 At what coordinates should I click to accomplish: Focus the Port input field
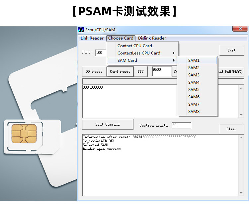click(x=101, y=53)
